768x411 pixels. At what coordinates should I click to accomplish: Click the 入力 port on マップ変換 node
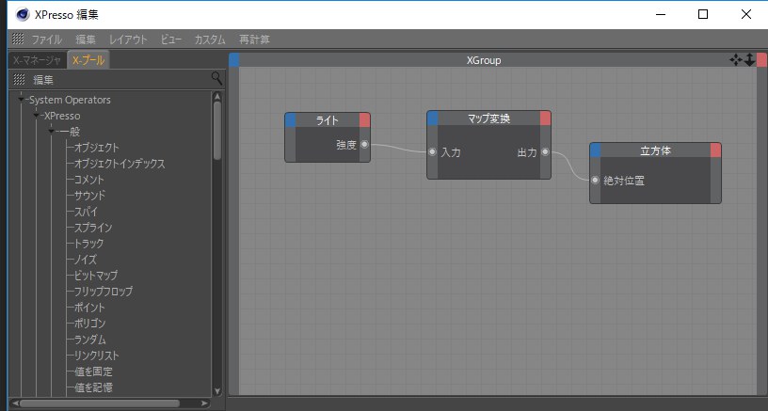pos(433,152)
